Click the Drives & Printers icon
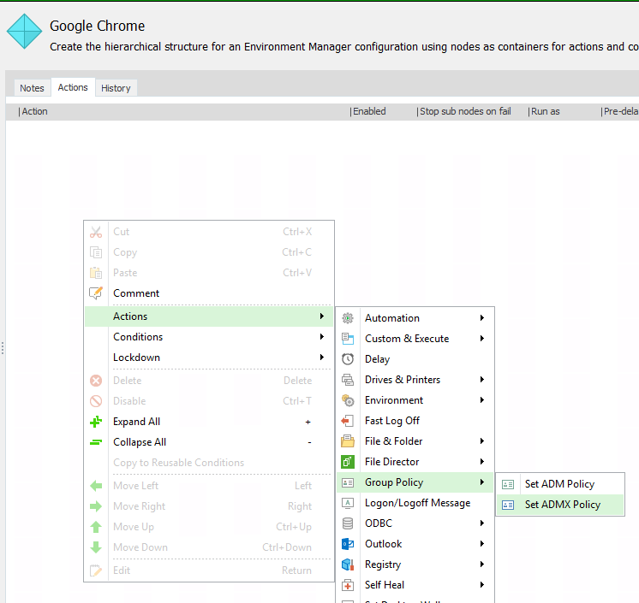 coord(348,380)
